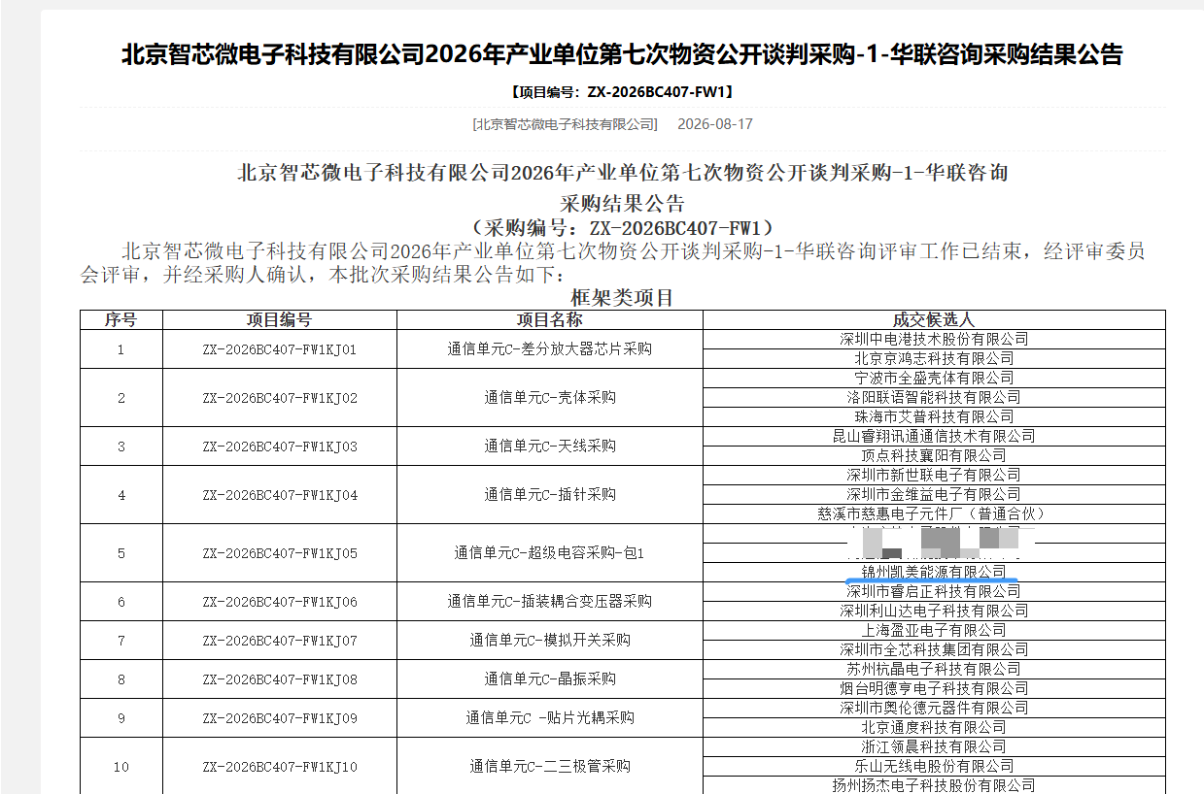Click project code ZX-2026BC407-FW1KJ07 cell
Viewport: 1204px width, 794px height.
click(x=280, y=641)
